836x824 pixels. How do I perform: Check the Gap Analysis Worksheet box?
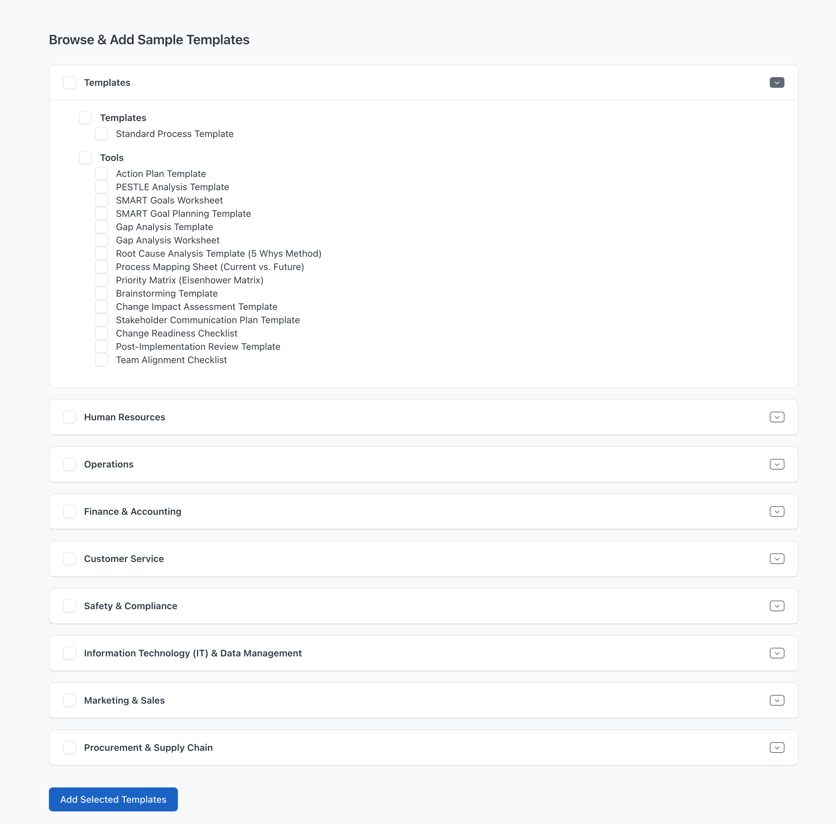[101, 240]
